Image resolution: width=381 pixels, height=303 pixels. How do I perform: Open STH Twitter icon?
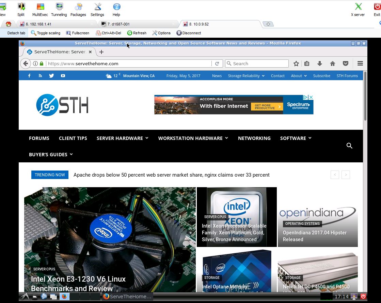(x=51, y=76)
